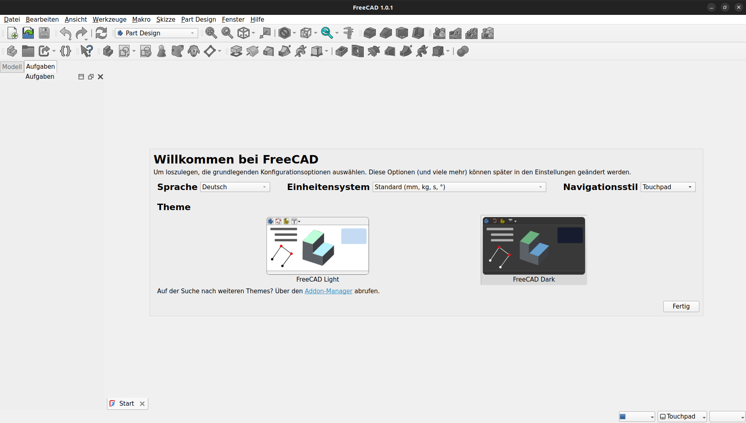Viewport: 746px width, 423px height.
Task: Open the Werkzeuge menu
Action: click(x=109, y=19)
